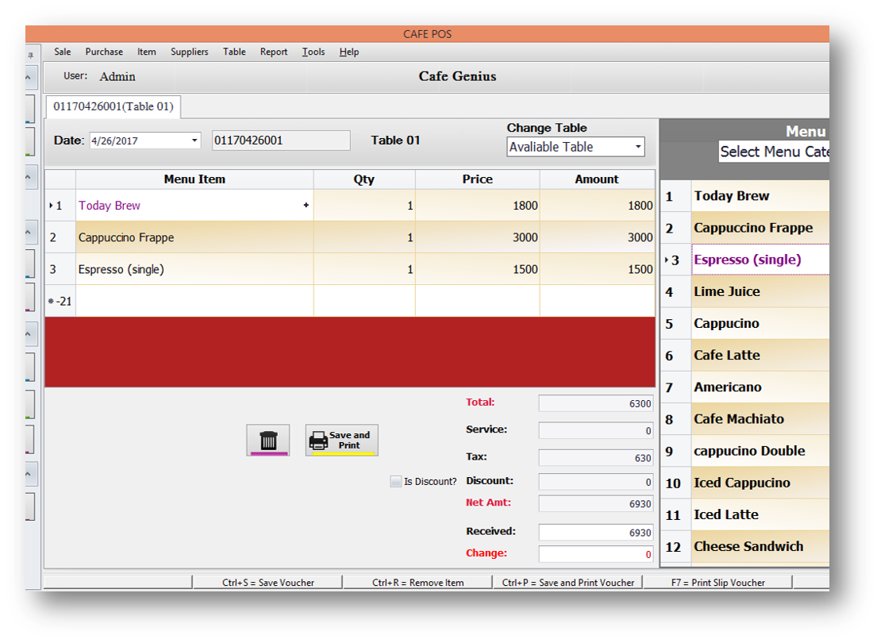The height and width of the screenshot is (643, 881).
Task: Open the Sale menu
Action: point(63,52)
